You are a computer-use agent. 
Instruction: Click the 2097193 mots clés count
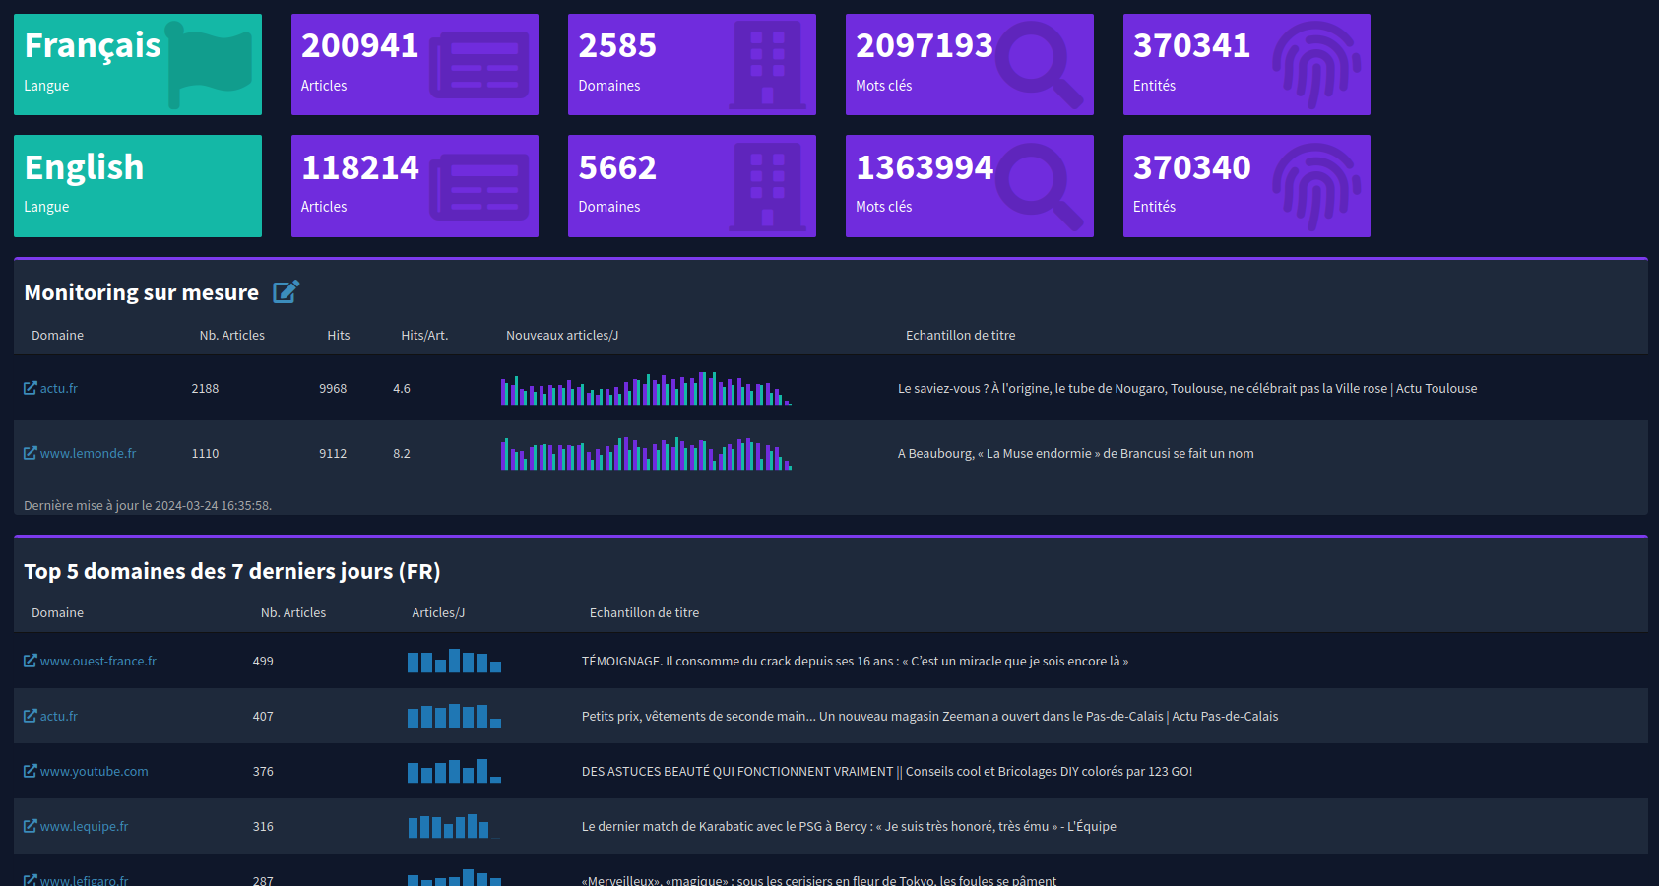[925, 45]
